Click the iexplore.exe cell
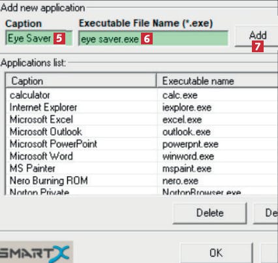 187,108
